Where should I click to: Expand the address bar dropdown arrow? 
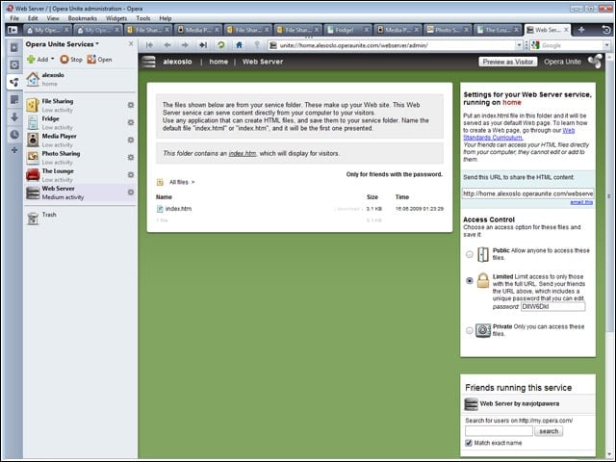click(520, 45)
